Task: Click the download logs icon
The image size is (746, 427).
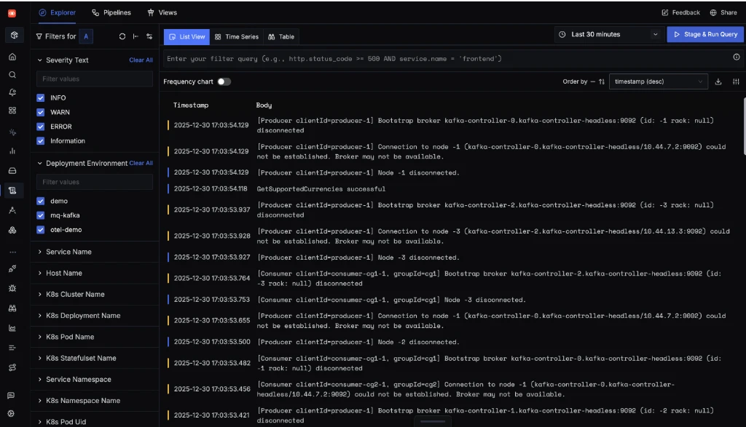Action: (718, 81)
